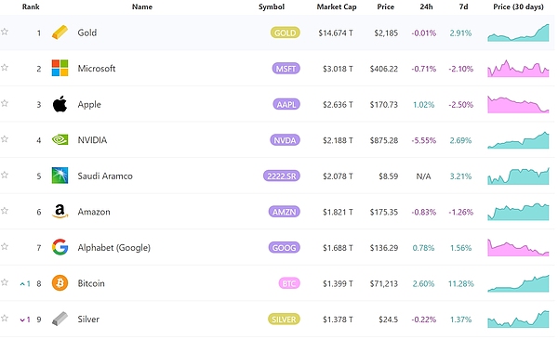Viewport: 558px width, 339px height.
Task: Click the Bitcoin logo icon
Action: click(60, 283)
